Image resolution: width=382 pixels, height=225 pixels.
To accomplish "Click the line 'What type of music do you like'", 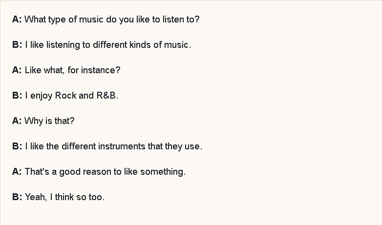I will (112, 20).
